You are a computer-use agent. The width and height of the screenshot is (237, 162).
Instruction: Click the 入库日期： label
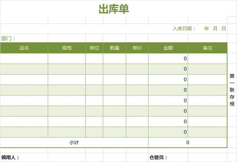click(x=184, y=28)
